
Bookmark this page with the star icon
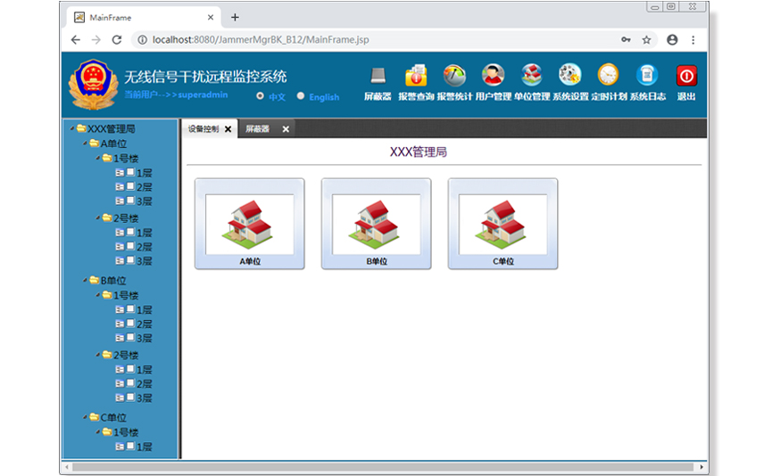point(646,40)
